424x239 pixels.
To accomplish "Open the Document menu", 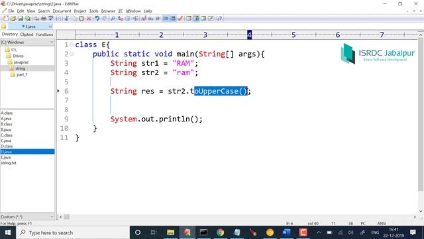I will pos(62,11).
